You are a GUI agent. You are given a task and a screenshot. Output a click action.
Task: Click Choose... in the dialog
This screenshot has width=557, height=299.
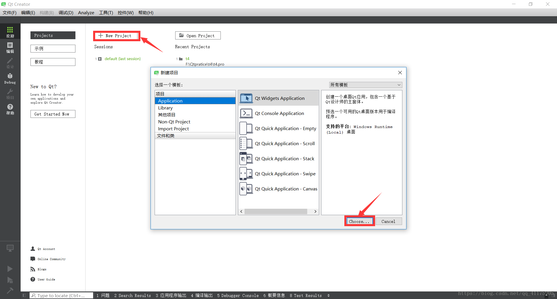click(359, 221)
